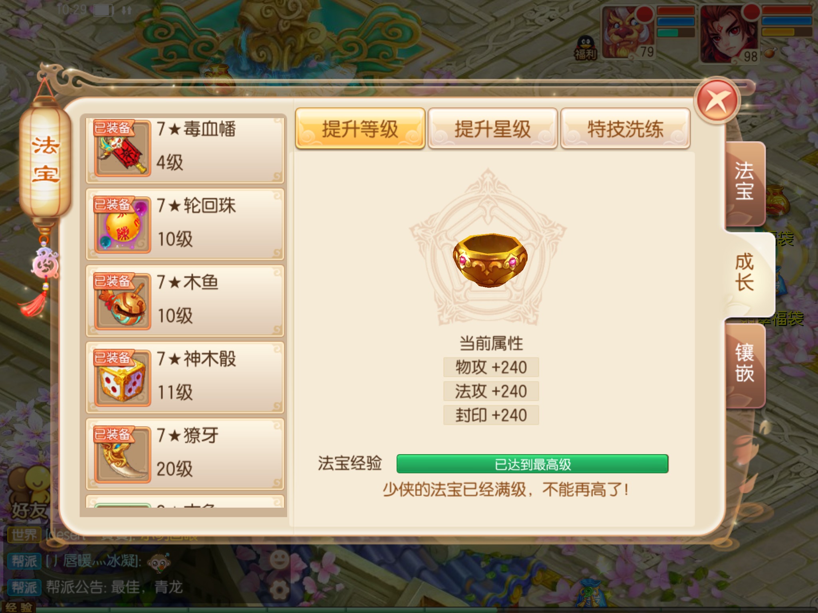Open the 帮派公告 announcement message

pos(114,587)
